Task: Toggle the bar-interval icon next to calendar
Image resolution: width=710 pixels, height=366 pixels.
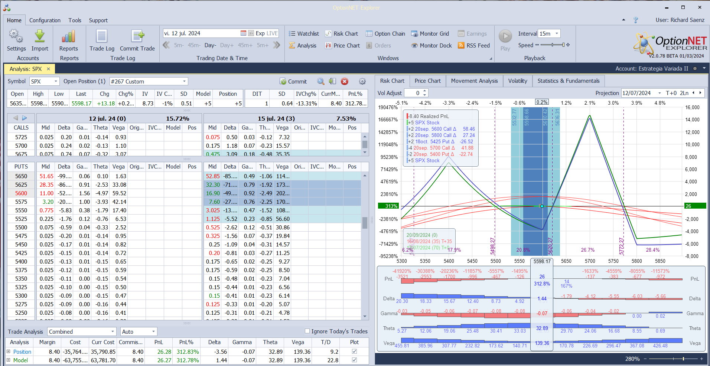Action: [251, 33]
